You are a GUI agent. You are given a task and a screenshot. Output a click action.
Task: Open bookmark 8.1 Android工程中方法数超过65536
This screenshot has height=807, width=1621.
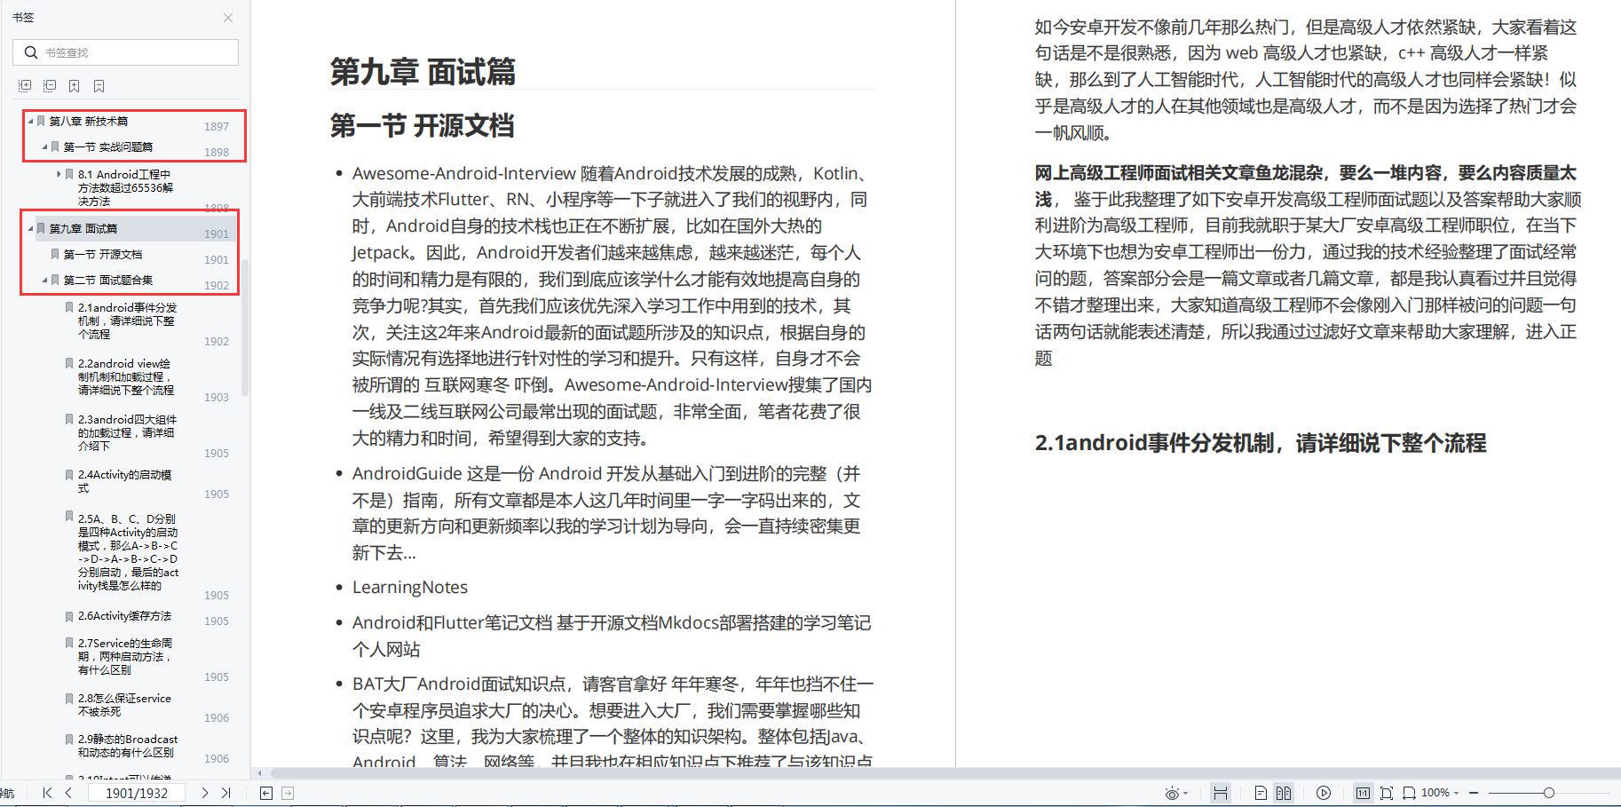[125, 187]
